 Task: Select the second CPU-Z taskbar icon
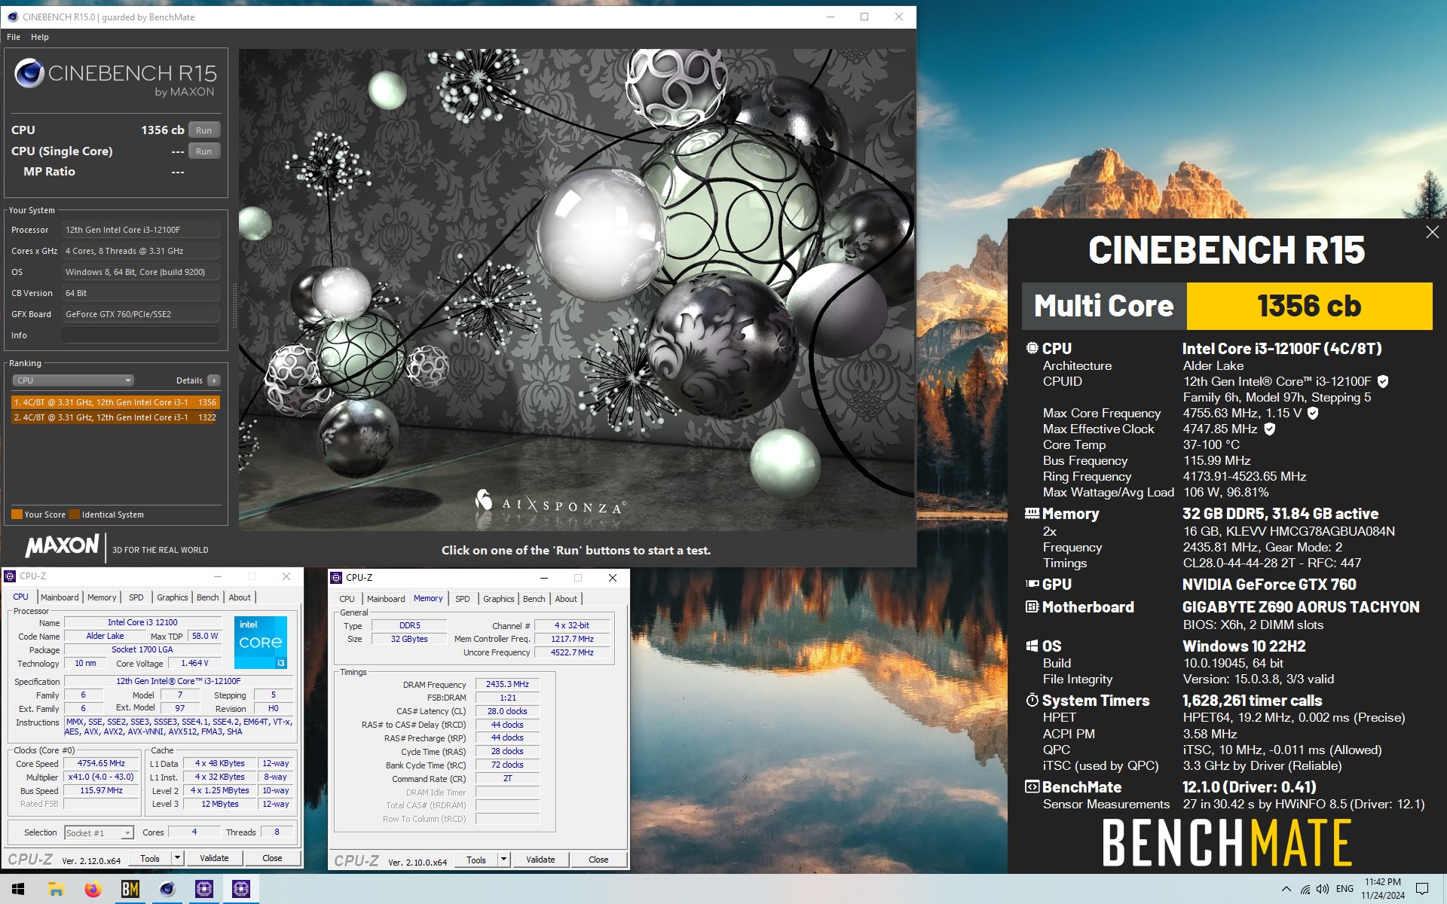pos(241,889)
